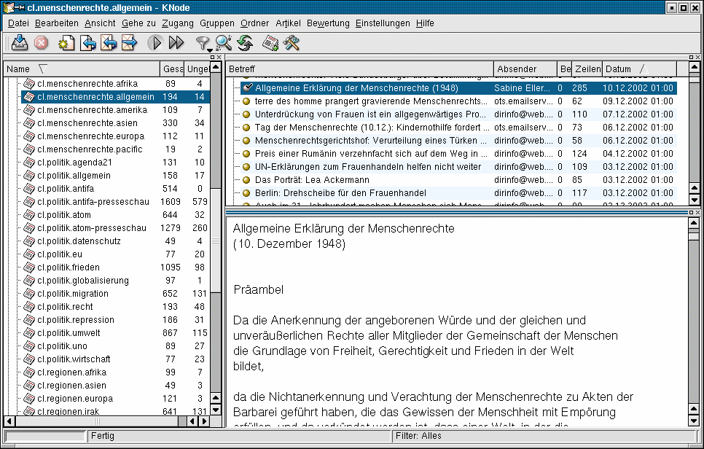The height and width of the screenshot is (449, 704).
Task: Open the Hilfe menu
Action: [x=425, y=23]
